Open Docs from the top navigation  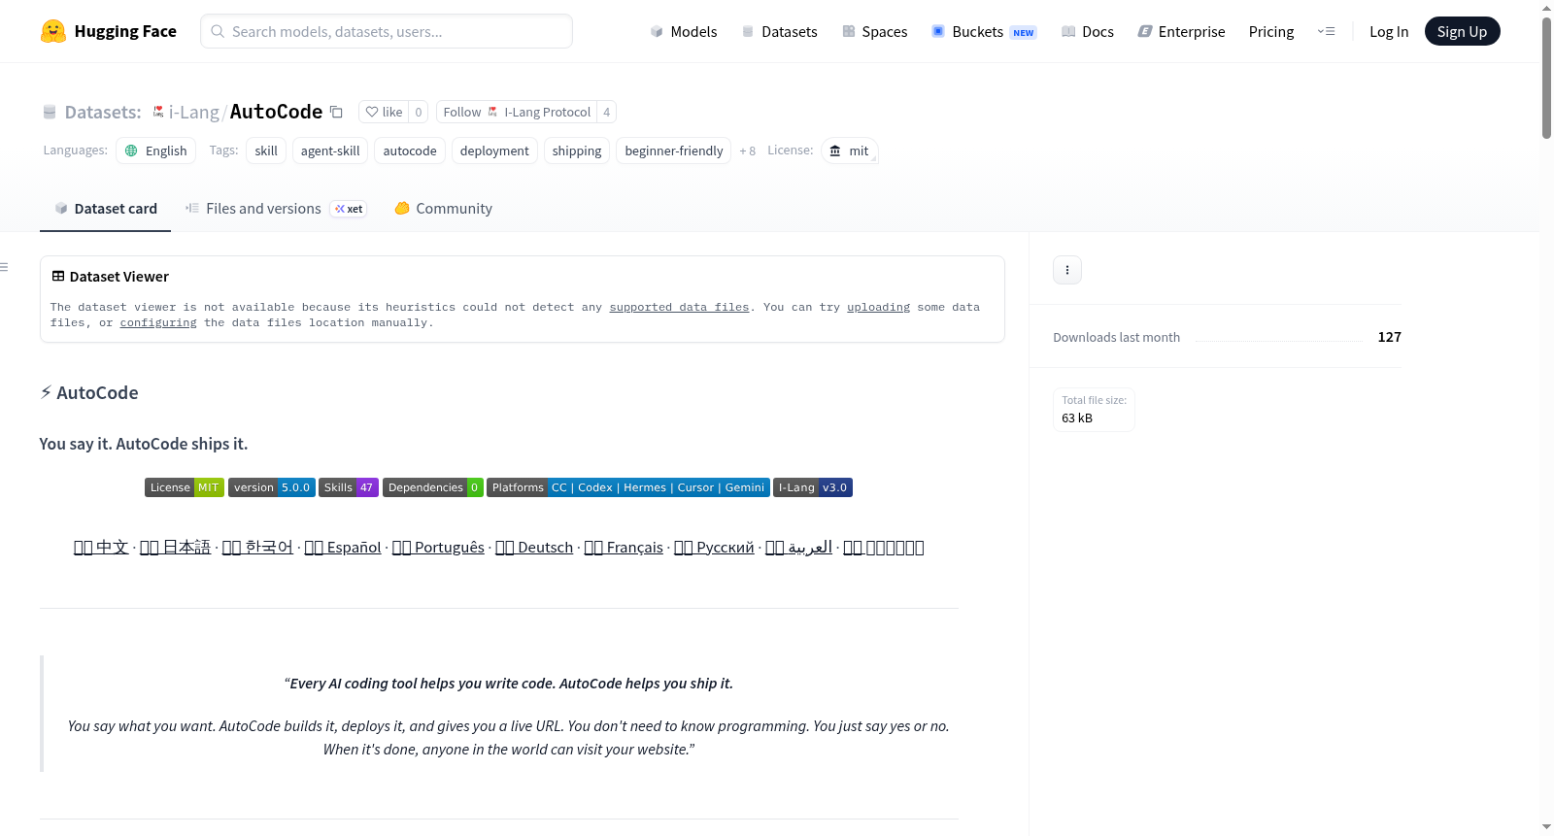[x=1088, y=31]
